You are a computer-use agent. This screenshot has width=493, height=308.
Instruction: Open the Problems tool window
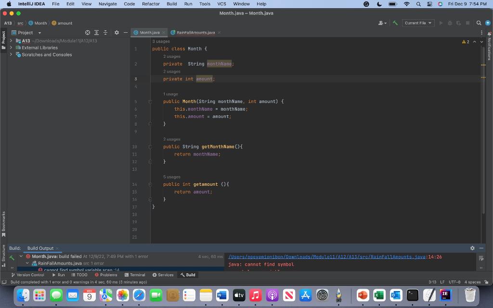point(106,275)
